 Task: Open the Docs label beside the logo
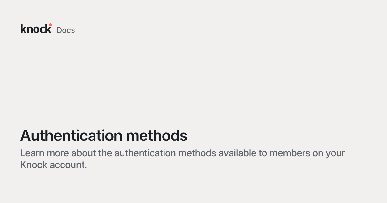[x=66, y=30]
